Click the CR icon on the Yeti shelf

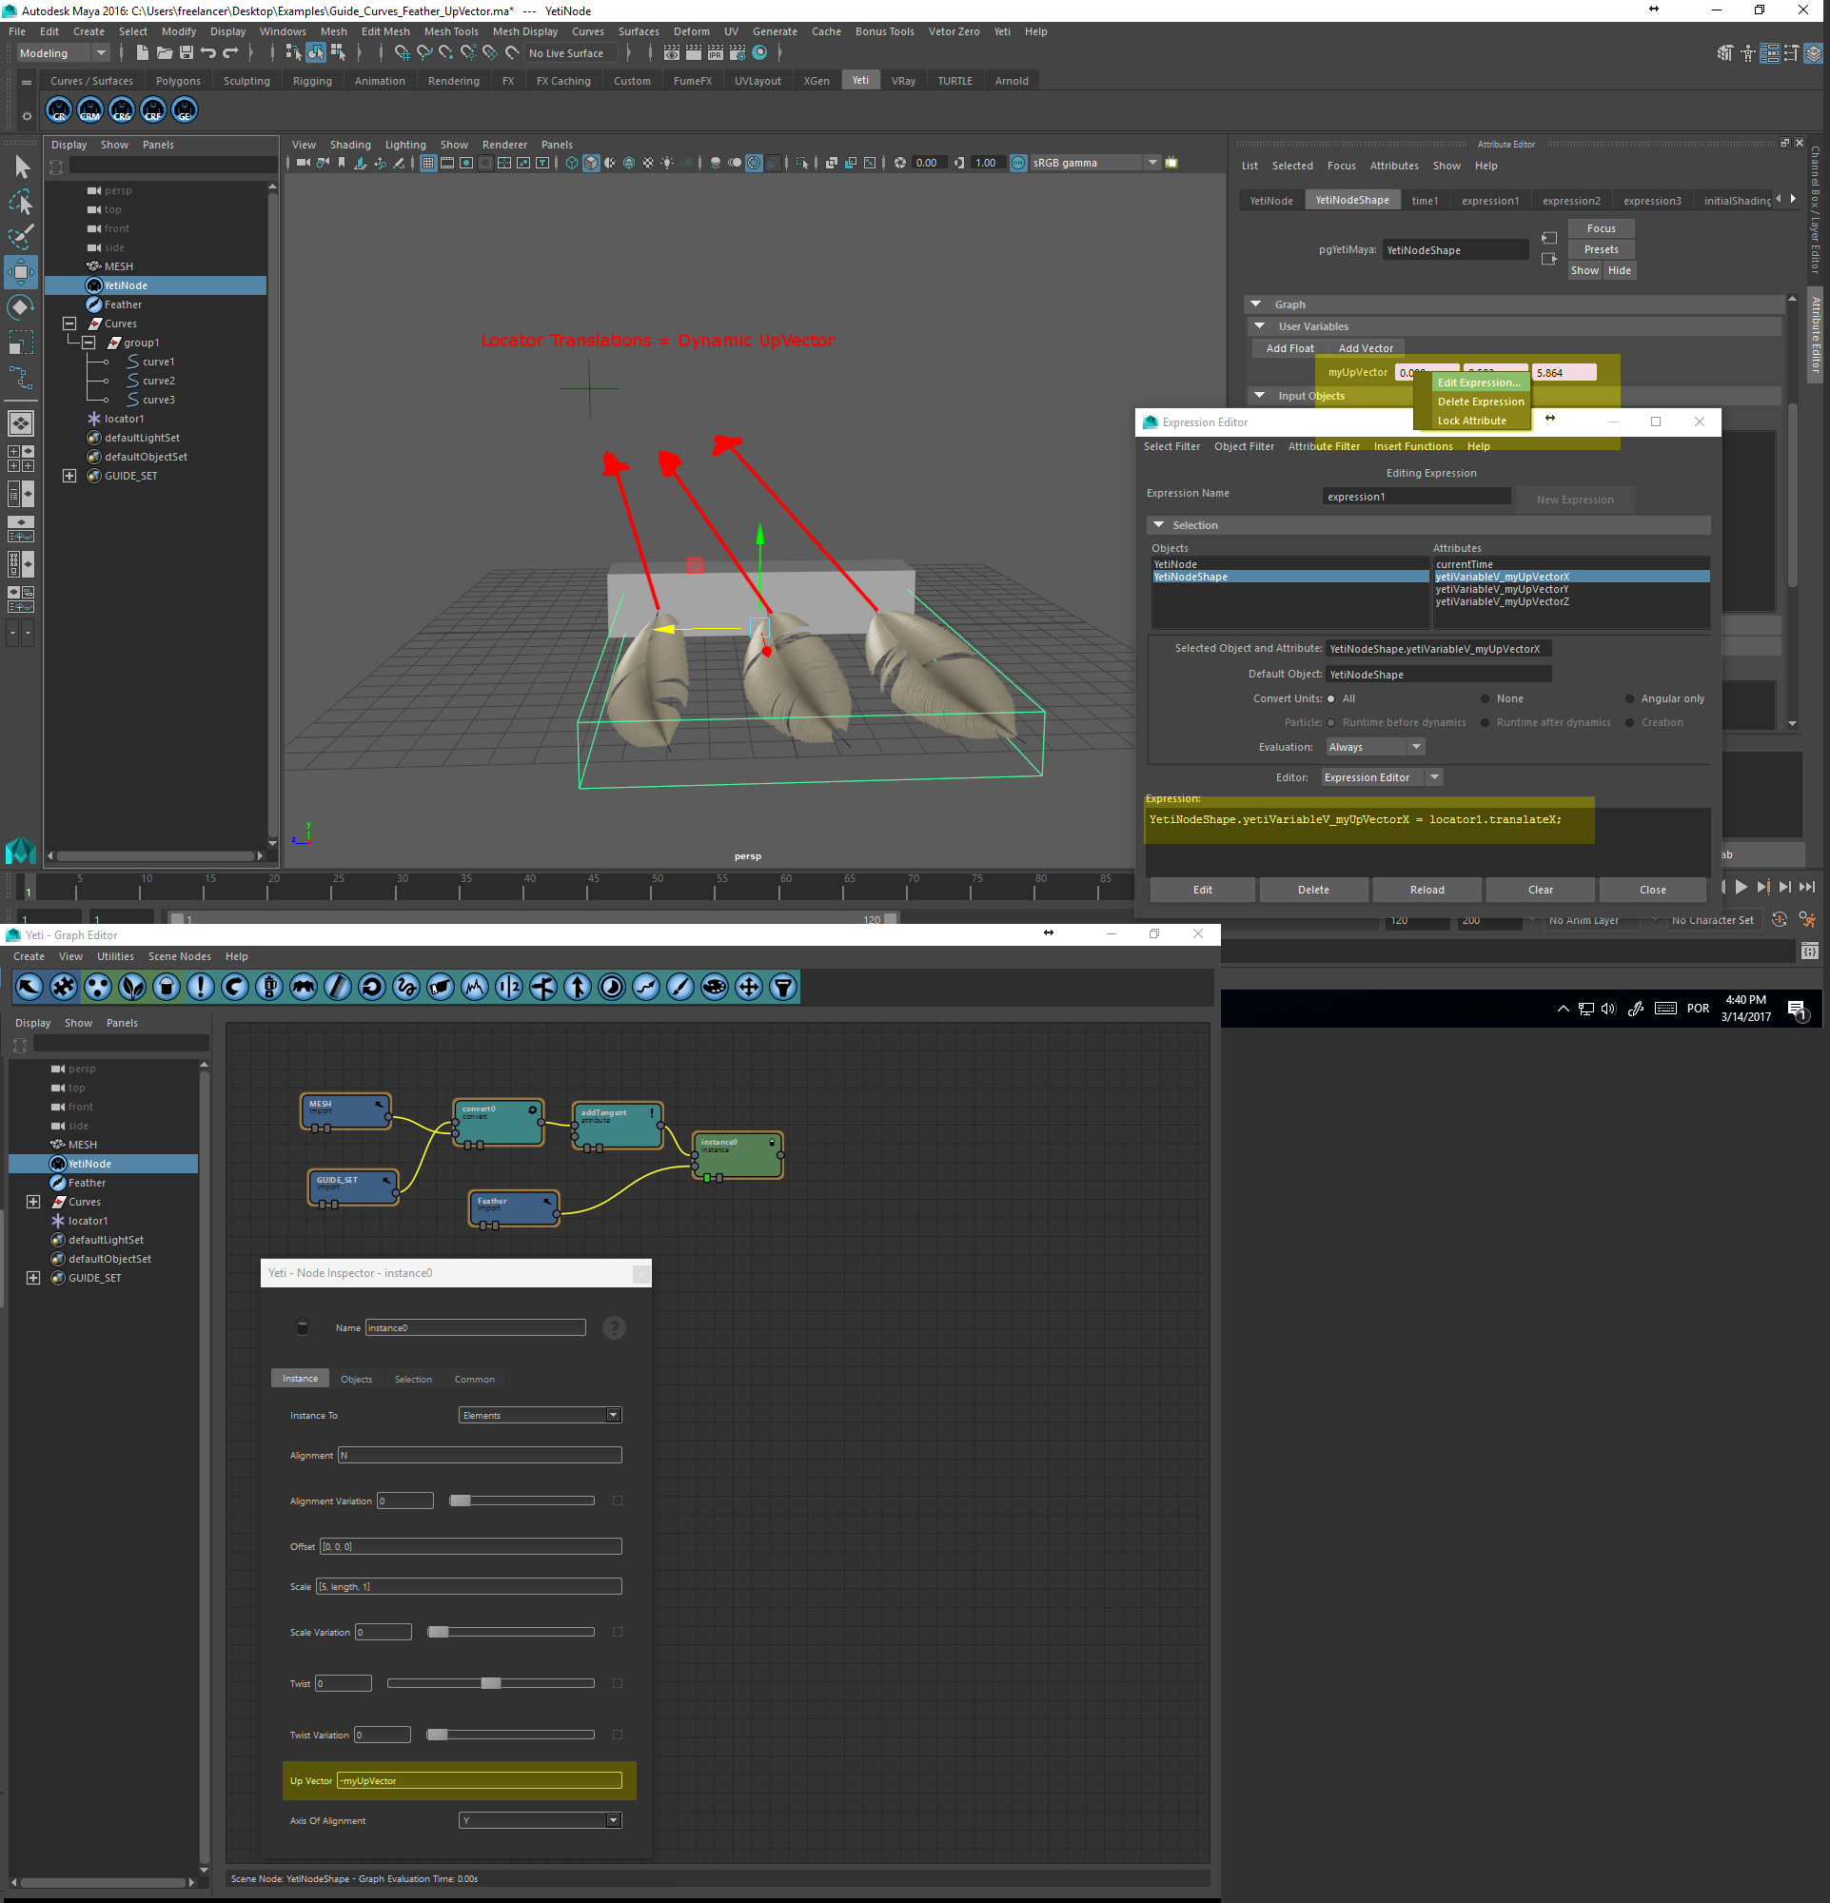59,110
